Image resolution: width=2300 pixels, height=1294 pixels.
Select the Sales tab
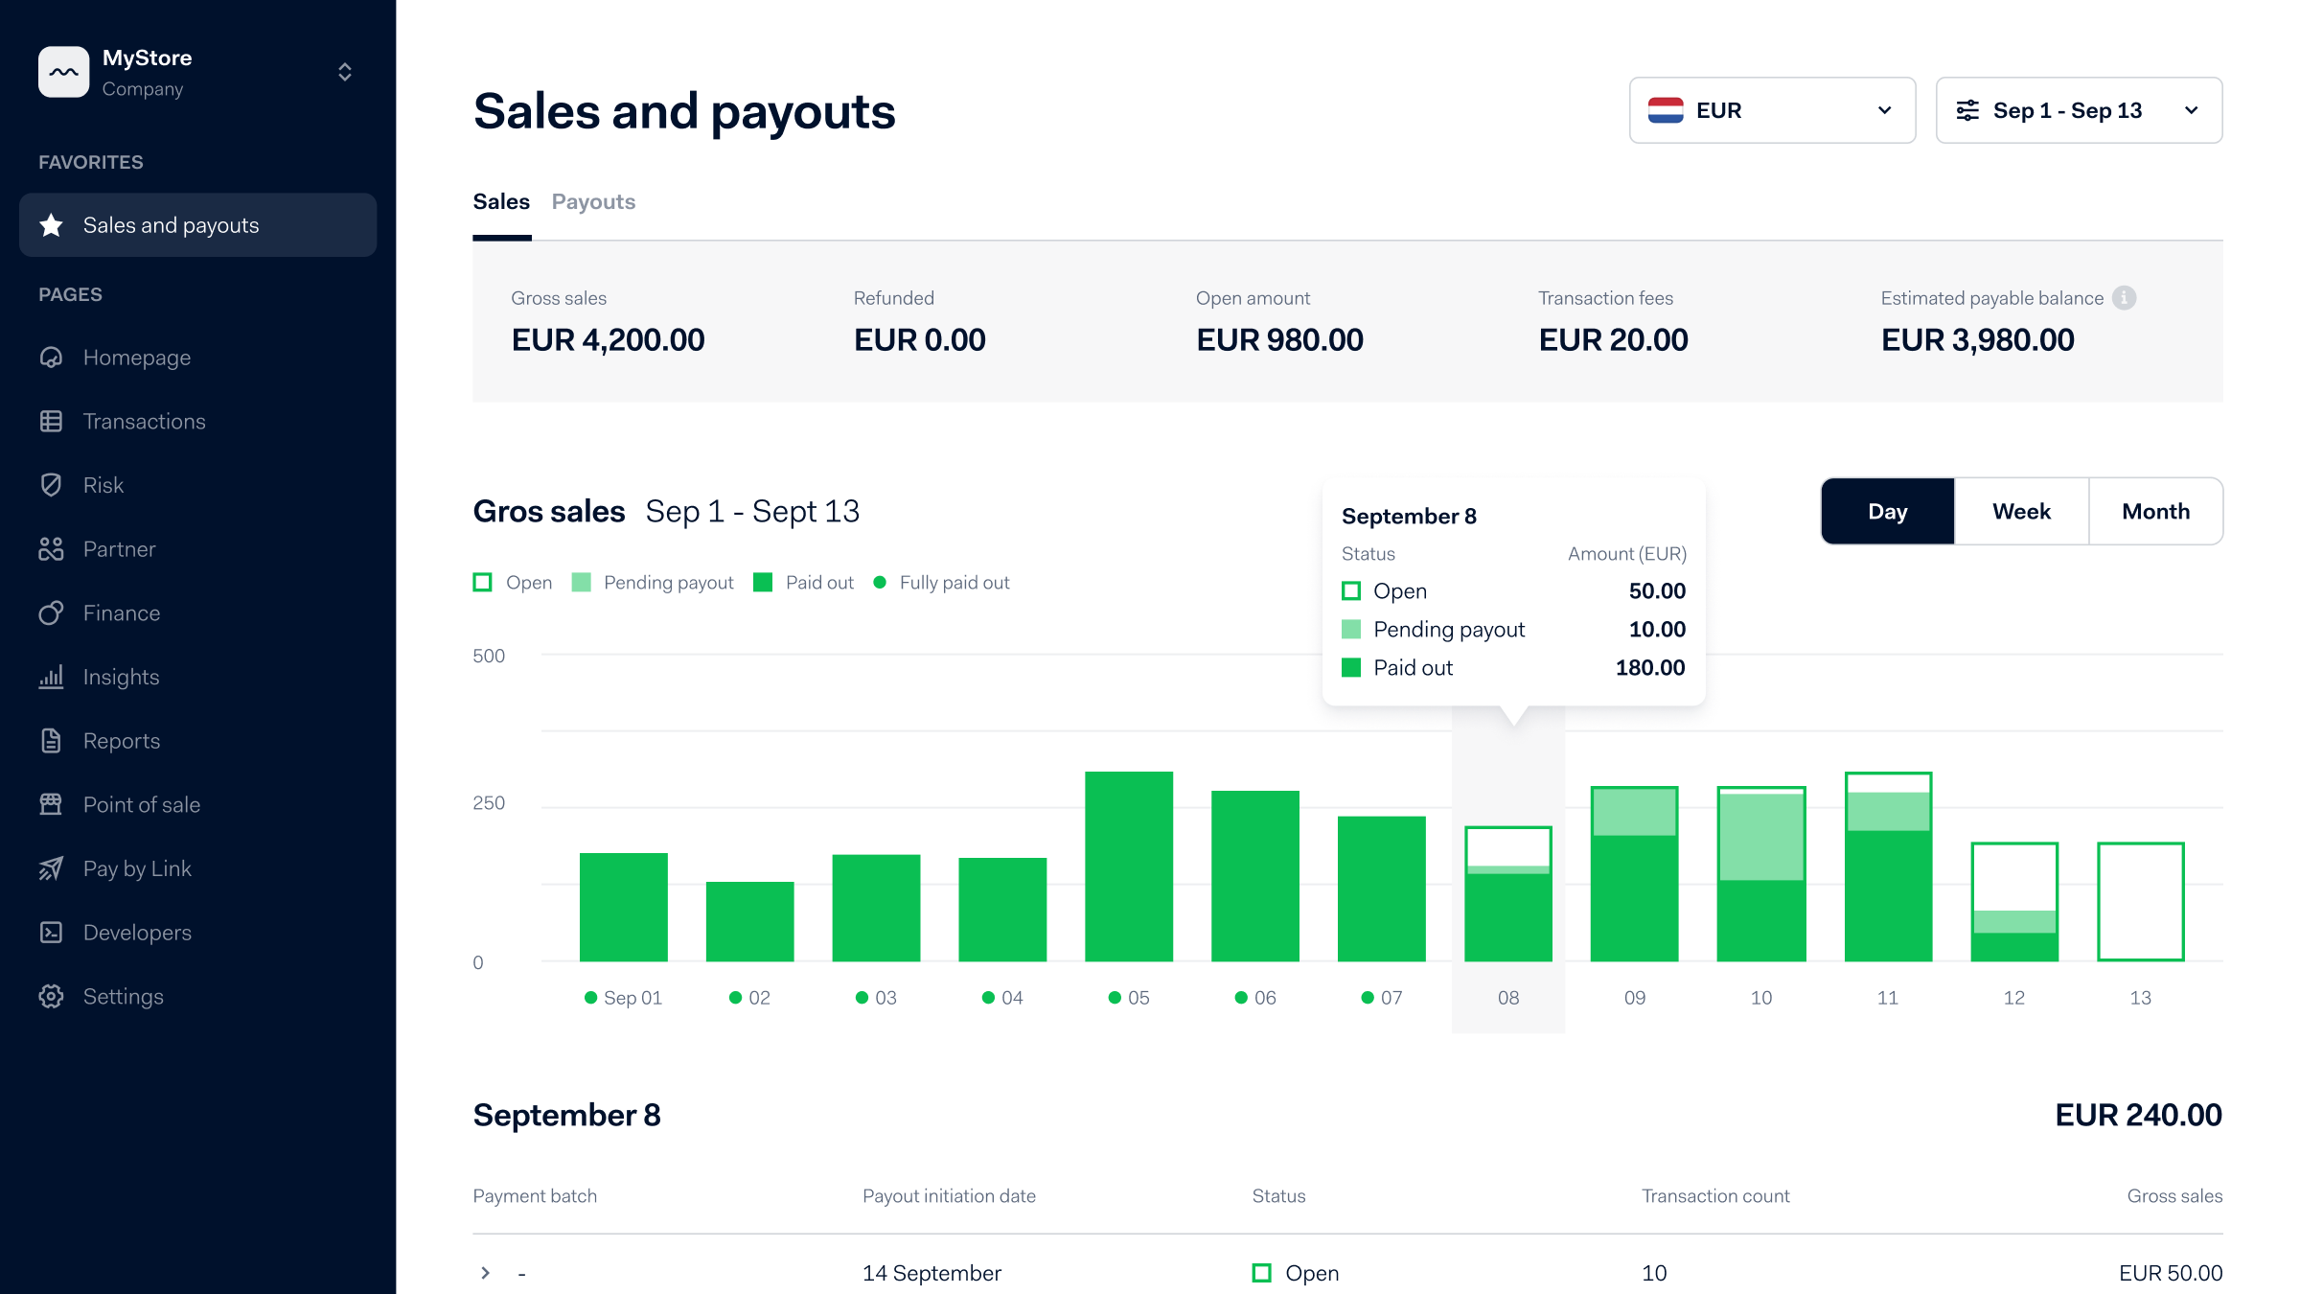click(x=501, y=202)
